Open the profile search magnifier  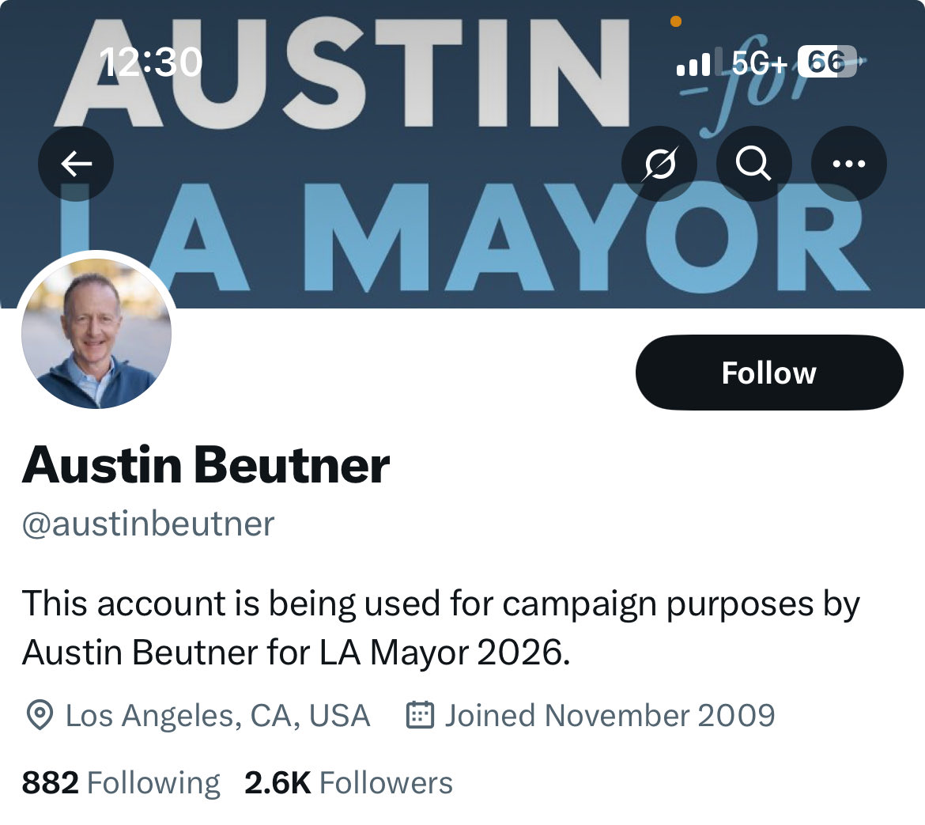coord(753,164)
